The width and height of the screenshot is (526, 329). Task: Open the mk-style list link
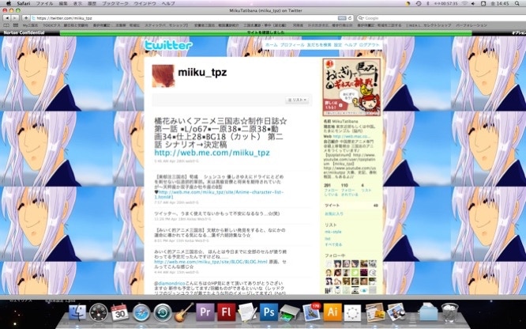(333, 232)
